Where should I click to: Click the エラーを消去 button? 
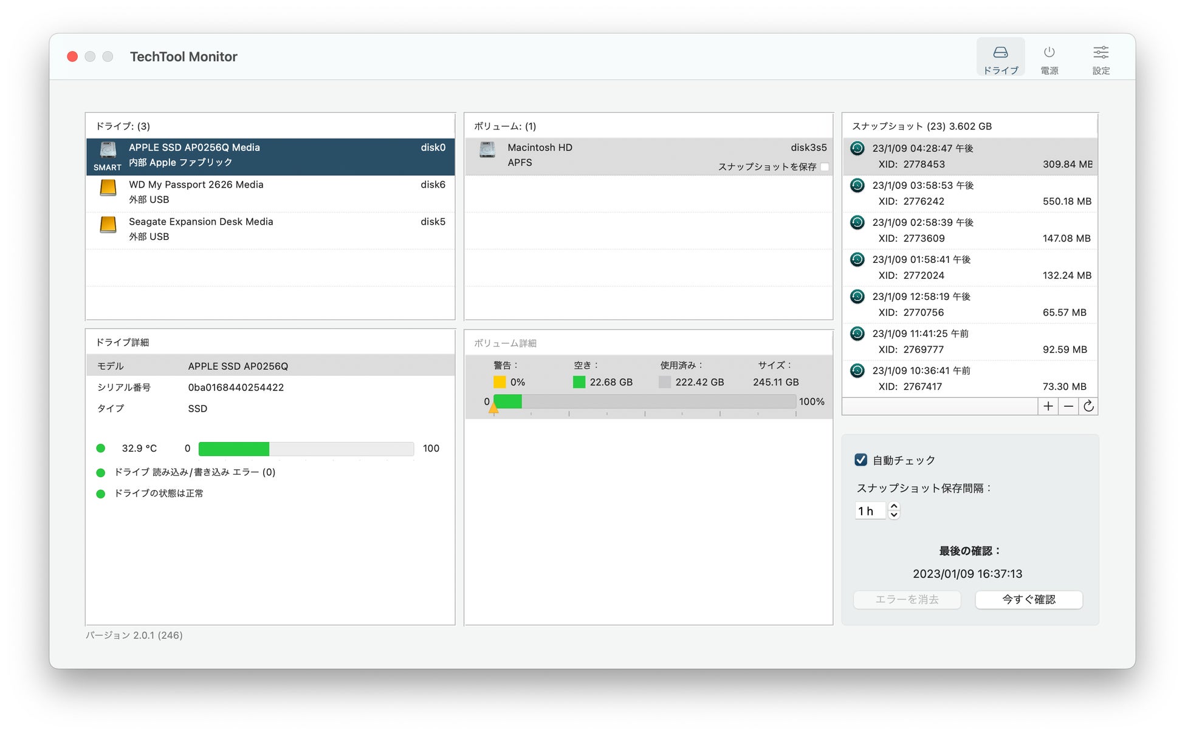click(x=907, y=600)
